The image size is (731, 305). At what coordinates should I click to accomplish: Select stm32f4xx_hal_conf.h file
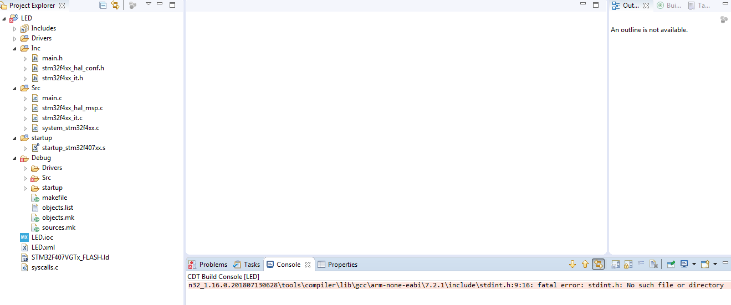point(73,68)
